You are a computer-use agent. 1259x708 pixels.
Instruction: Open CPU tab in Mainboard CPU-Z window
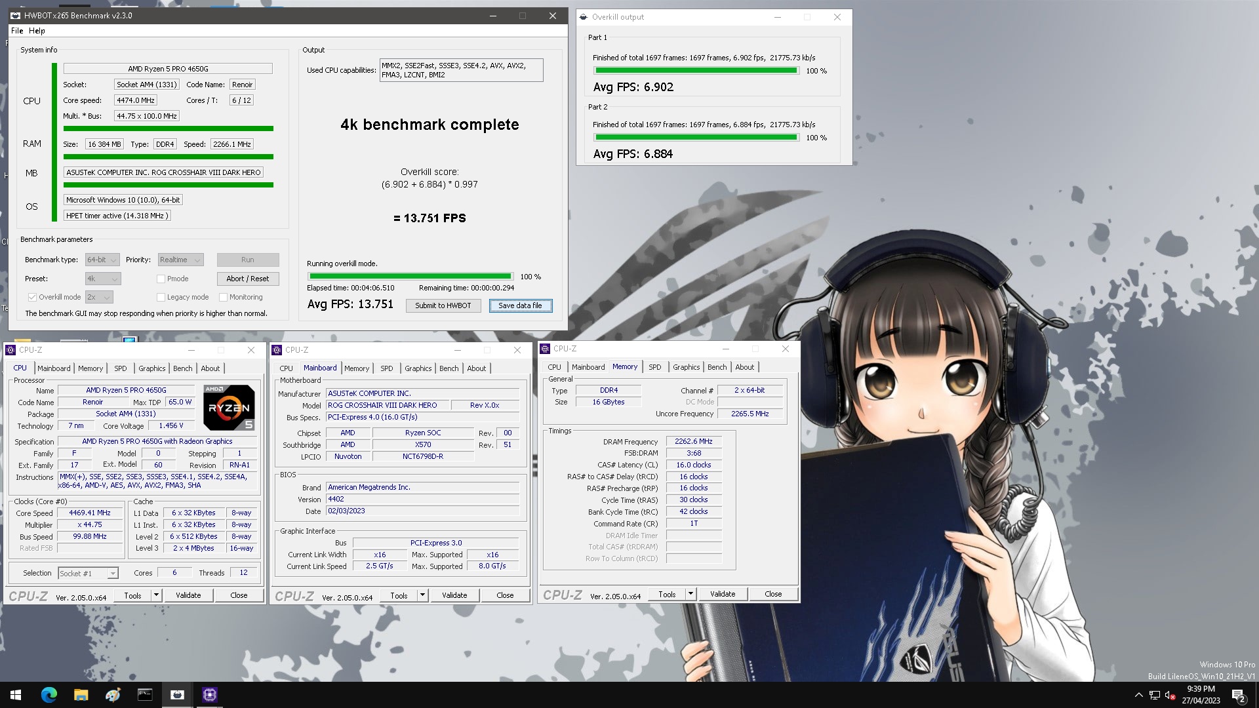pos(286,368)
